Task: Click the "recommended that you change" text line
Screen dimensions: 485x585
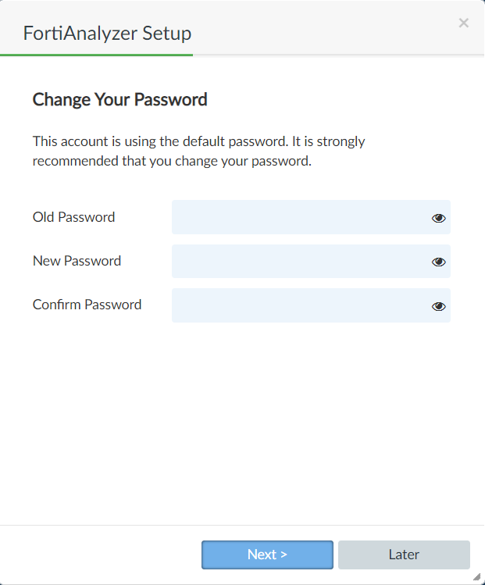Action: tap(172, 162)
